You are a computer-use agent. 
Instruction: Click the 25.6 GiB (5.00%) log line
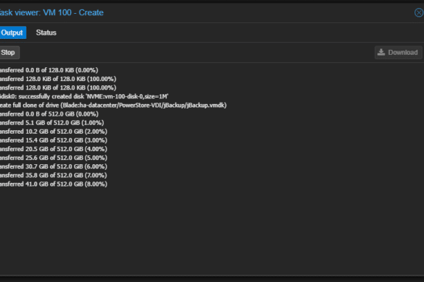tap(54, 158)
